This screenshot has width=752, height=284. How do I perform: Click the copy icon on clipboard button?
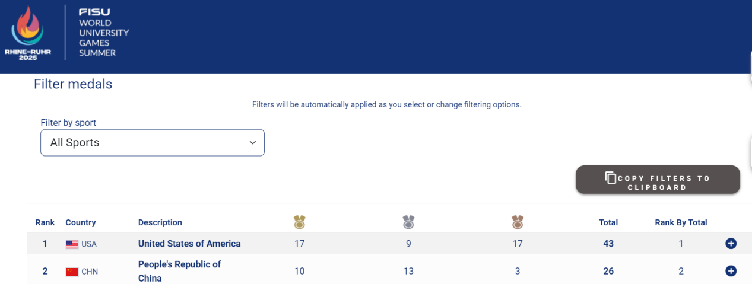click(x=611, y=178)
